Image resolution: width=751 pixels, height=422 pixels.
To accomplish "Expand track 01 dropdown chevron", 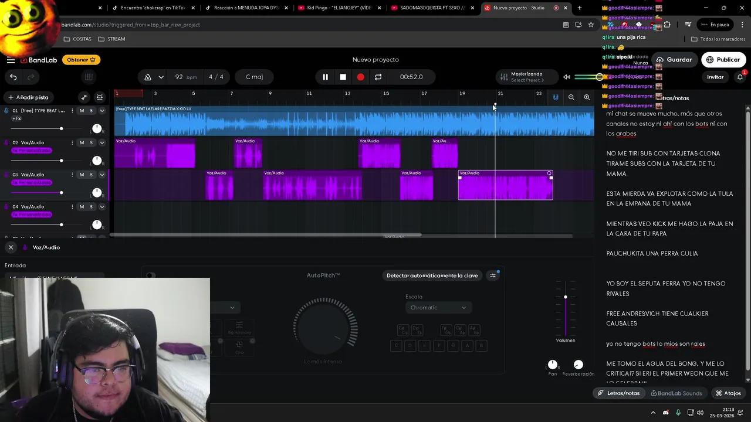I will (x=102, y=111).
